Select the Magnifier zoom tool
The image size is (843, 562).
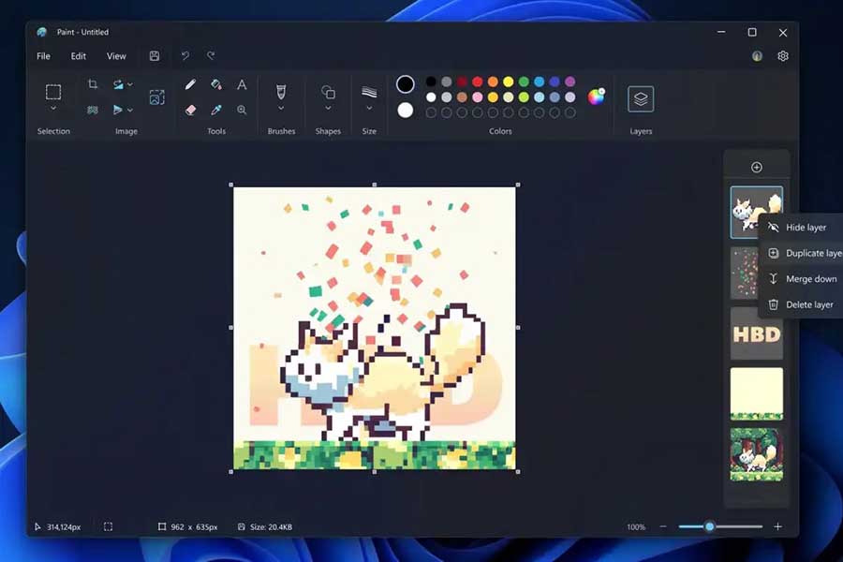242,110
